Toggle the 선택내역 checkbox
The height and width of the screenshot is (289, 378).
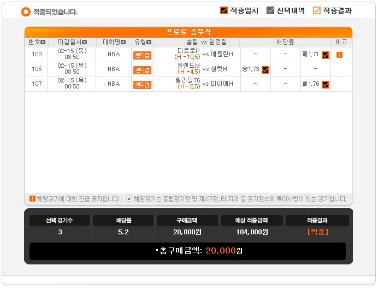click(270, 10)
